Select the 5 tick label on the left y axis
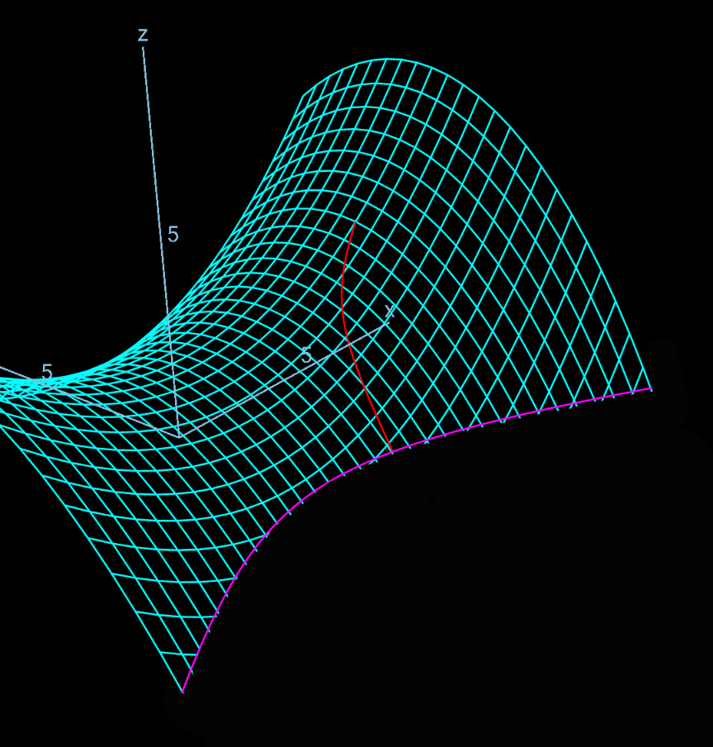713x747 pixels. point(46,372)
